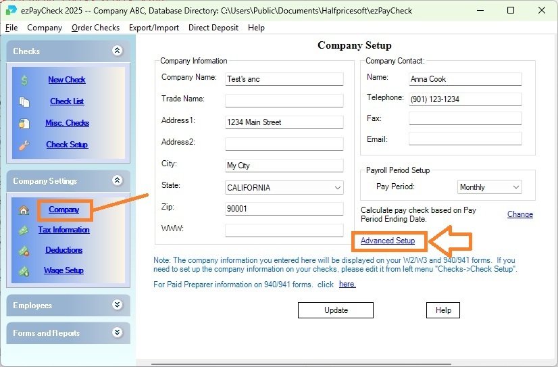Expand the Employees panel section
This screenshot has height=367, width=558.
117,305
